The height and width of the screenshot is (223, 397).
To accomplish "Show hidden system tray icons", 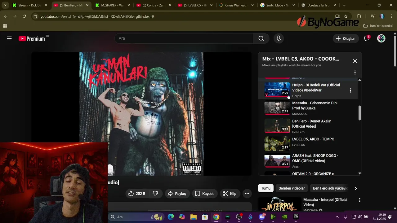I will pyautogui.click(x=337, y=217).
